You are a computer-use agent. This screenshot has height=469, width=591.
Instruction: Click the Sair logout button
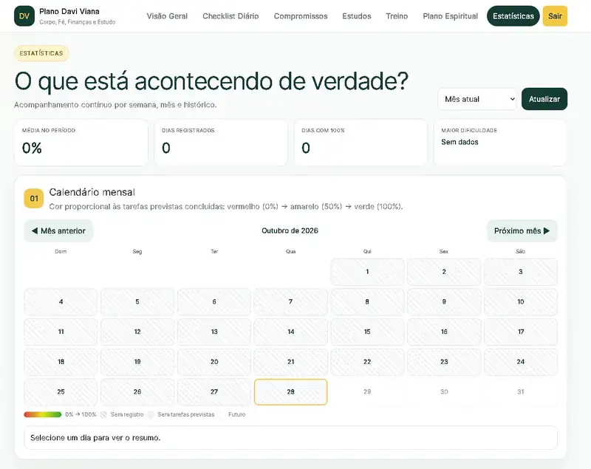click(555, 16)
